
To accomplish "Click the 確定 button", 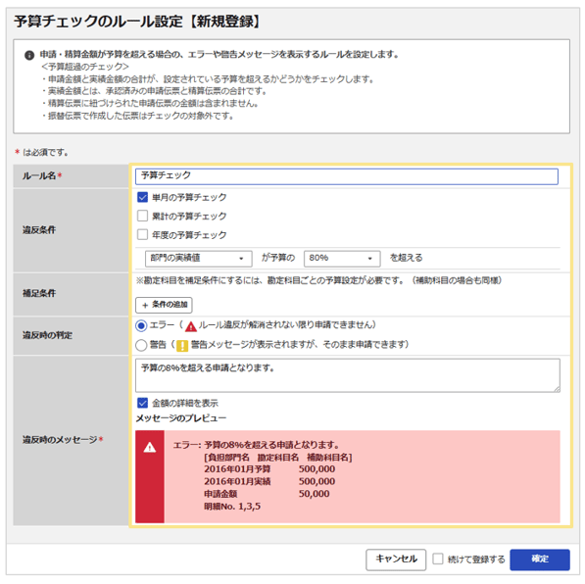I will [x=540, y=560].
